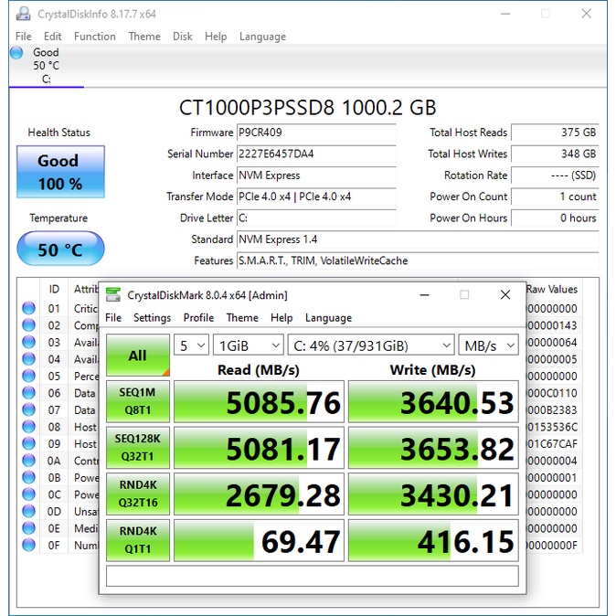This screenshot has height=616, width=616.
Task: Select the blue Good status orb for drive C:
Action: pyautogui.click(x=16, y=52)
